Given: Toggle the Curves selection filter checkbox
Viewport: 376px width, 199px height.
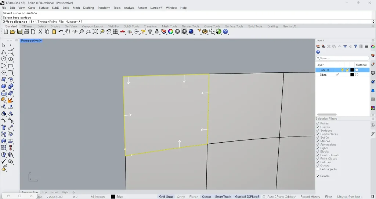Looking at the screenshot, I should pyautogui.click(x=318, y=127).
